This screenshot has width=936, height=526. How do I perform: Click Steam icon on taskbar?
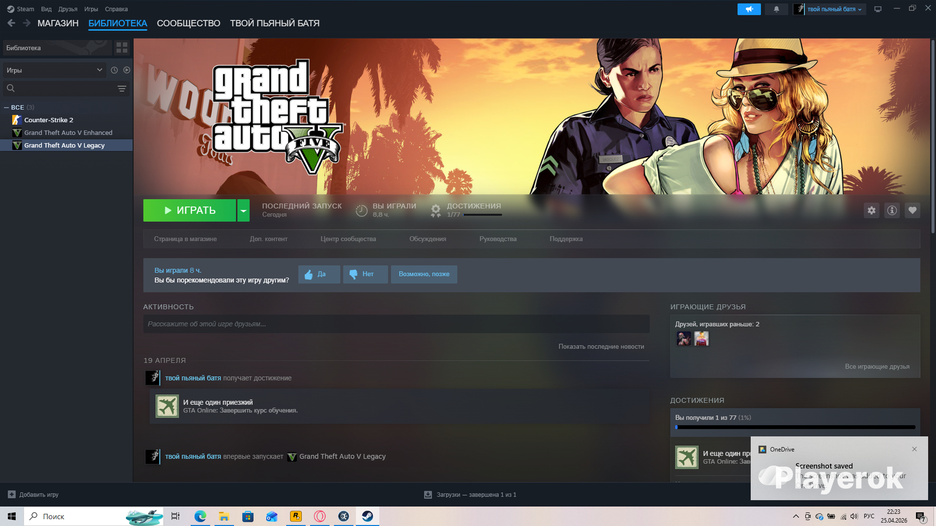coord(367,517)
